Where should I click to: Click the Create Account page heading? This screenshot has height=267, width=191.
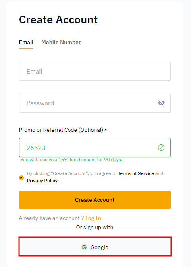[58, 20]
